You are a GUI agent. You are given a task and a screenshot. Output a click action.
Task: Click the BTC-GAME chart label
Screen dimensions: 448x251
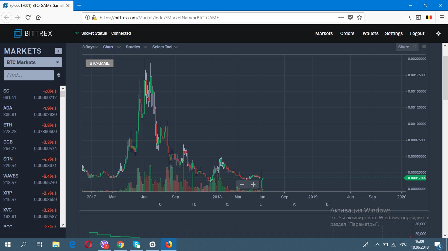coord(99,63)
